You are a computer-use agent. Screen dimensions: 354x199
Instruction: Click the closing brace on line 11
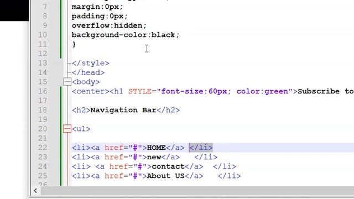click(x=74, y=44)
